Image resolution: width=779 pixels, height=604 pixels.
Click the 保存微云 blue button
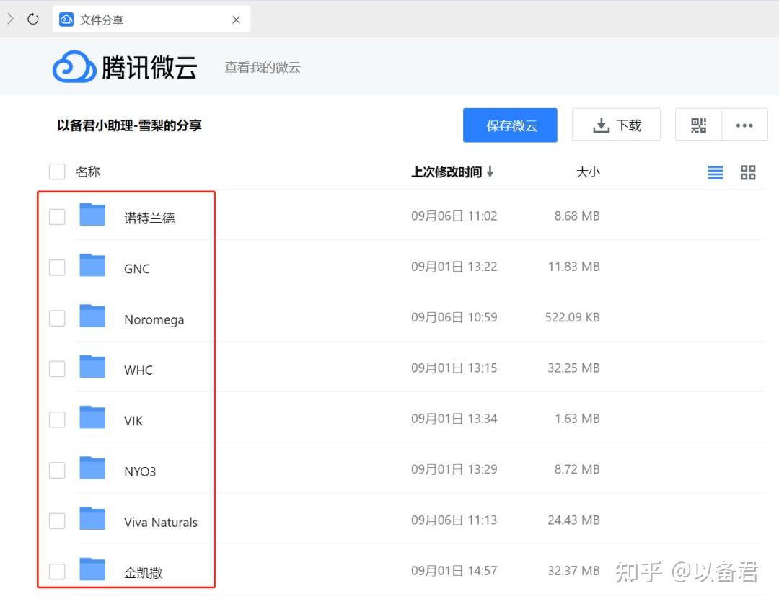click(x=510, y=125)
